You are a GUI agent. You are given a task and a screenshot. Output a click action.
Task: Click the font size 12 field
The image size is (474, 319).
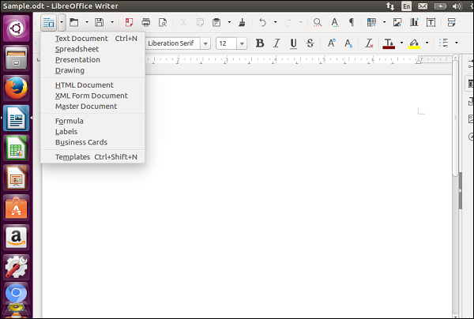(x=226, y=43)
